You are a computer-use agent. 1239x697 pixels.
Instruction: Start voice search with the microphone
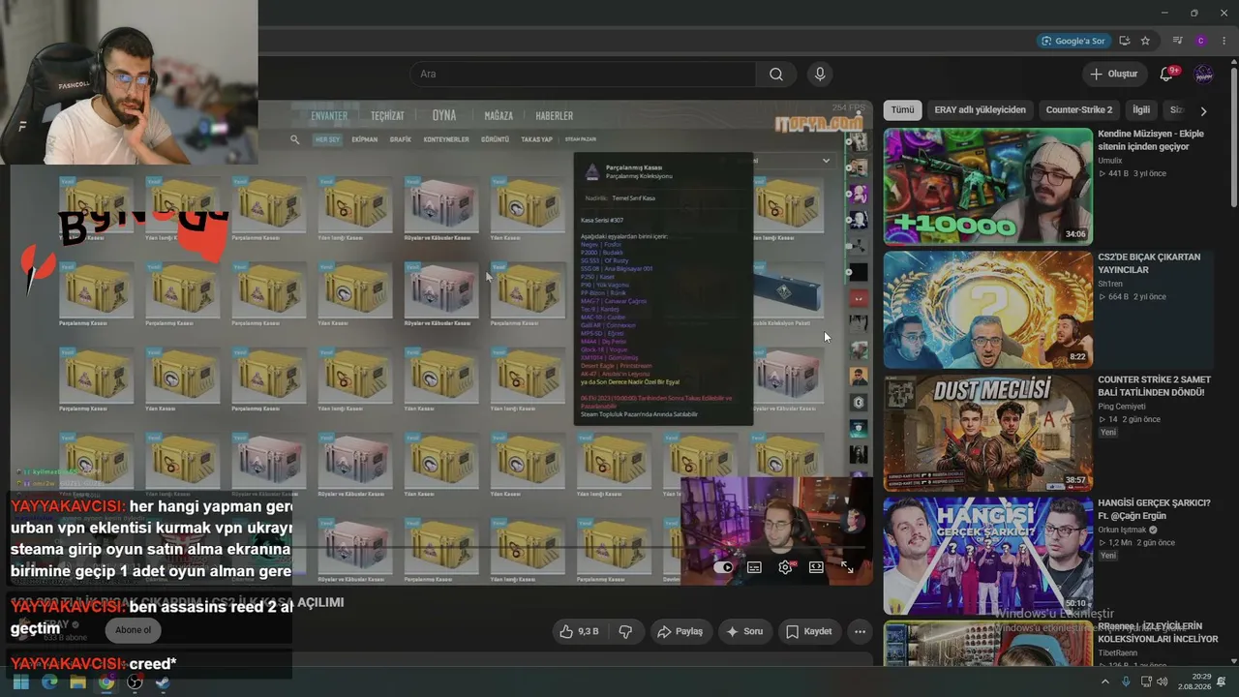[820, 75]
